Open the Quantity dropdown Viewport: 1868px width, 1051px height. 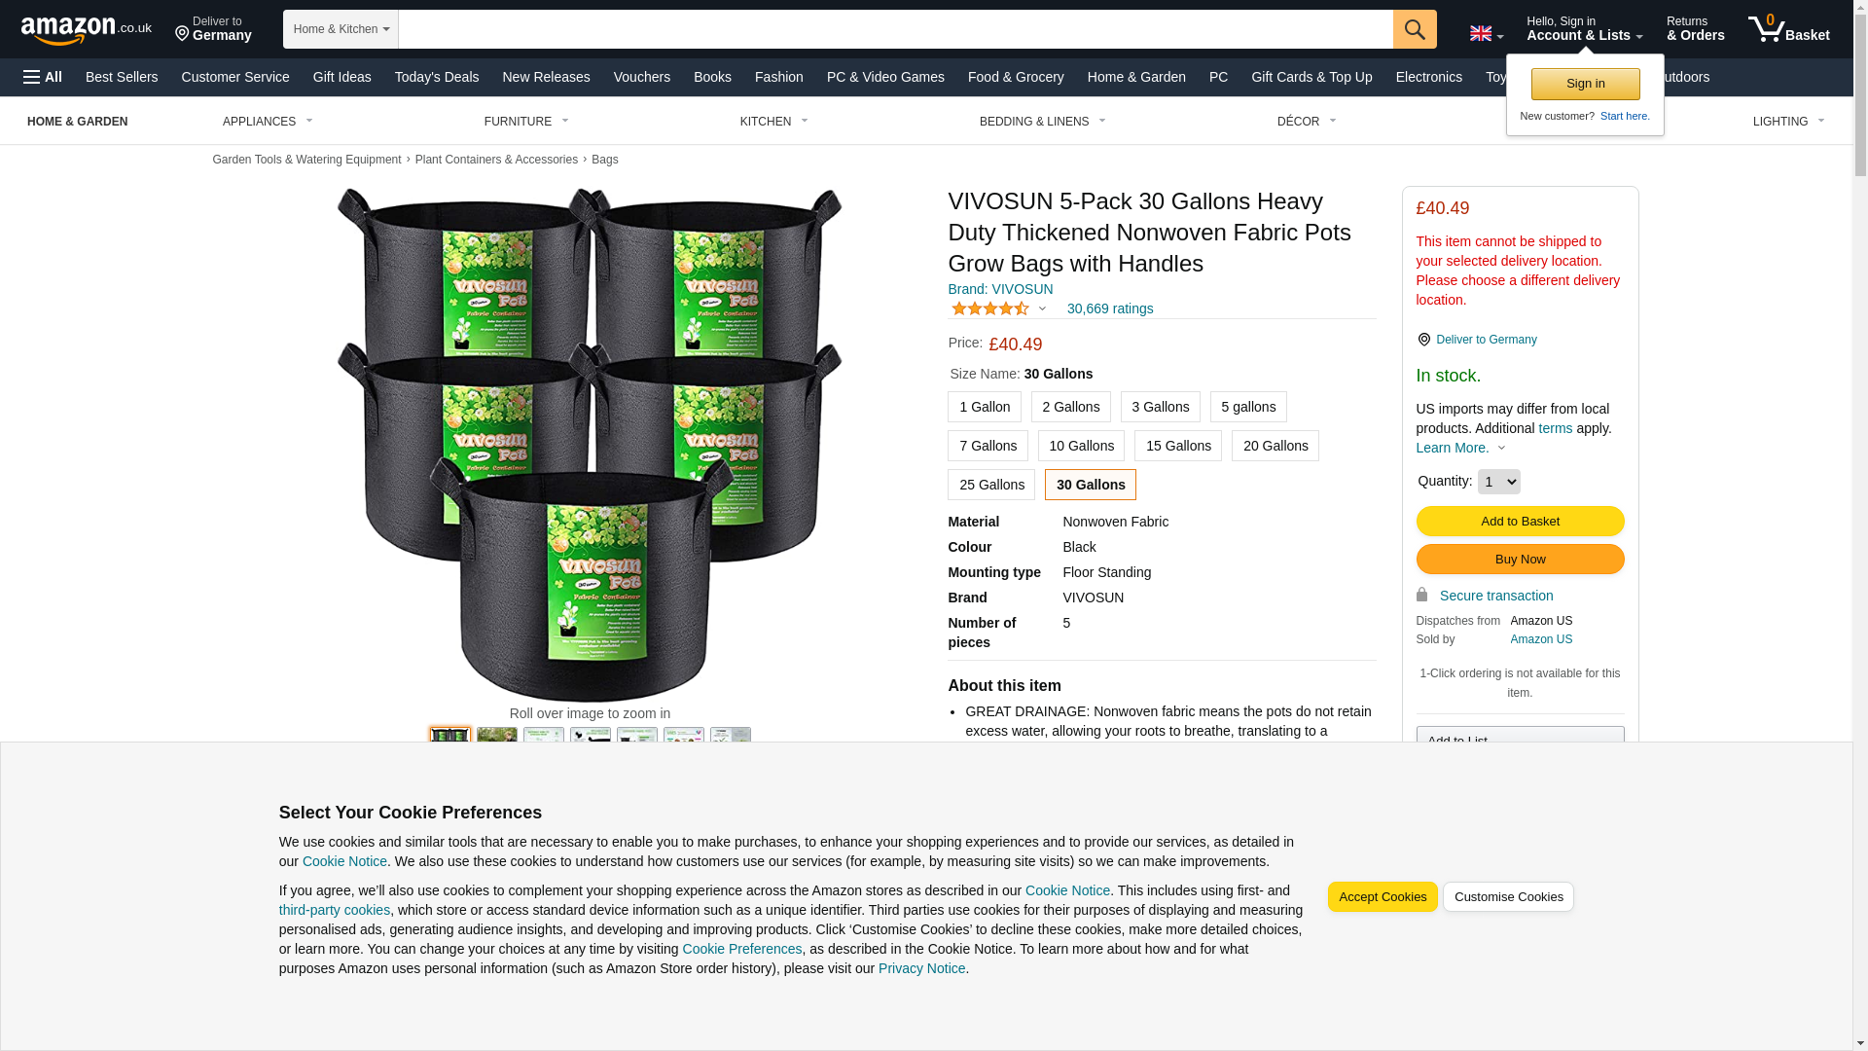click(x=1498, y=482)
